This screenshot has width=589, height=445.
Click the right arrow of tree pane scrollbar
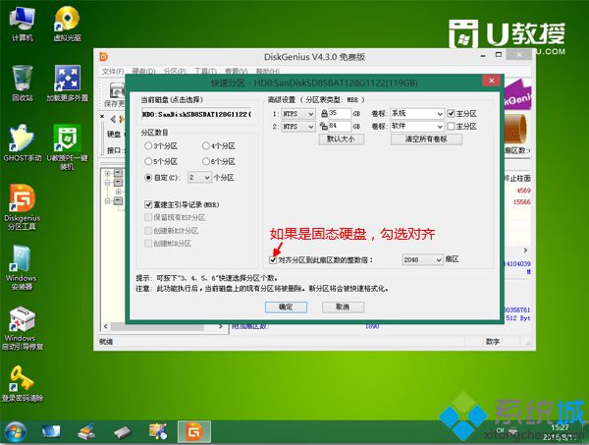(221, 326)
